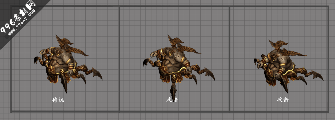Viewport: 335px width, 120px height.
Task: Click the 攻击 label
Action: click(x=282, y=100)
